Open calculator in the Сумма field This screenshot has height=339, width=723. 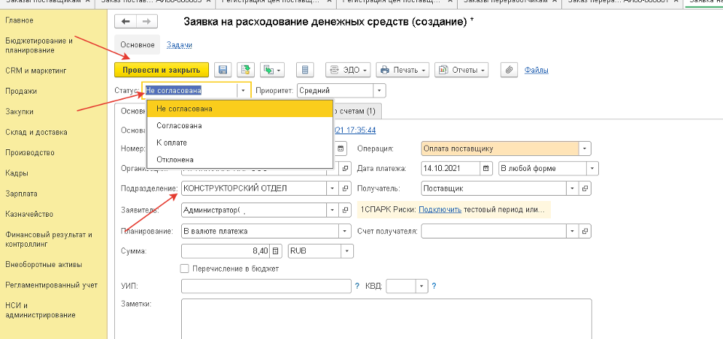[x=275, y=250]
